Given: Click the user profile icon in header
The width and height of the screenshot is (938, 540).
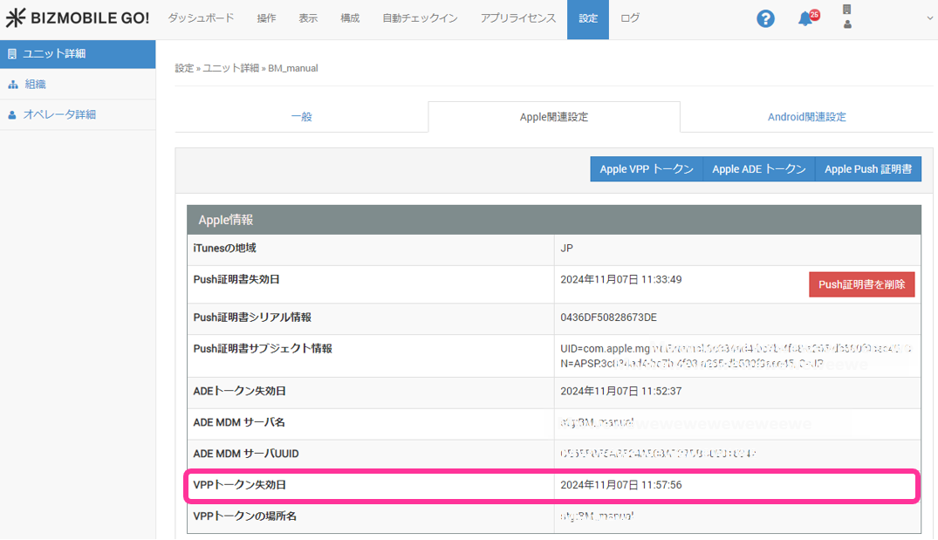Looking at the screenshot, I should point(847,25).
